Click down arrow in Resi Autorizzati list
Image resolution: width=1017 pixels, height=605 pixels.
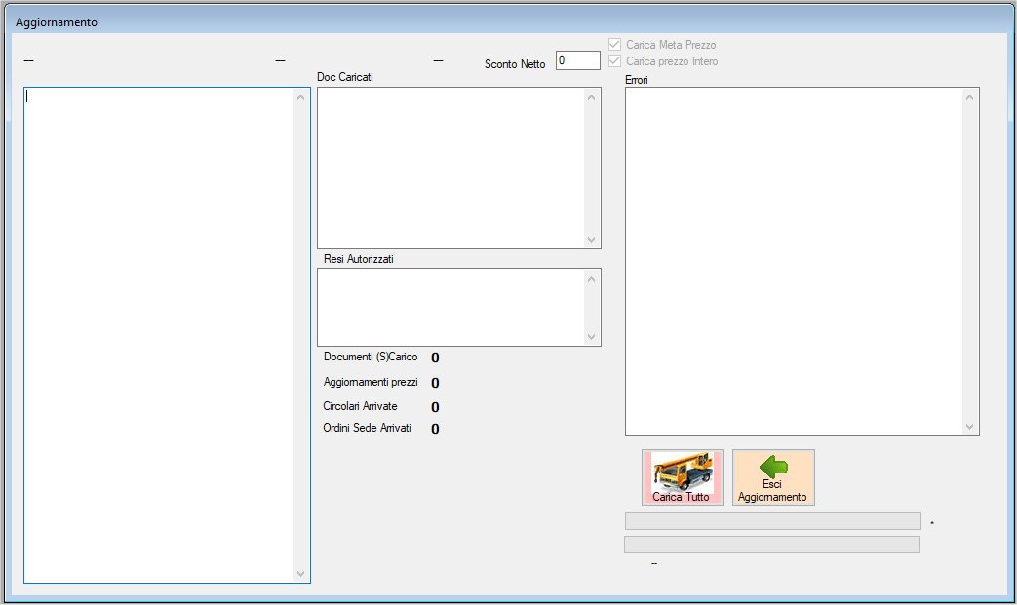click(x=591, y=336)
